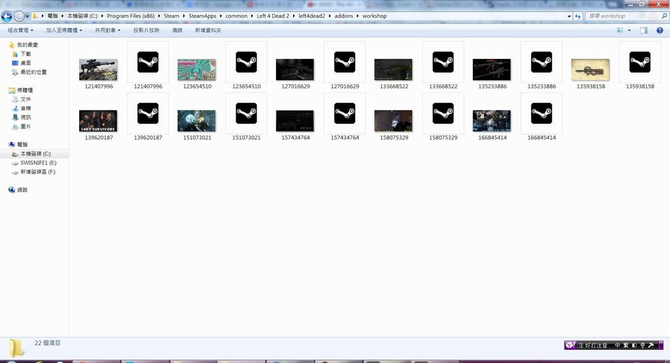Click the change view icon in toolbar

620,30
